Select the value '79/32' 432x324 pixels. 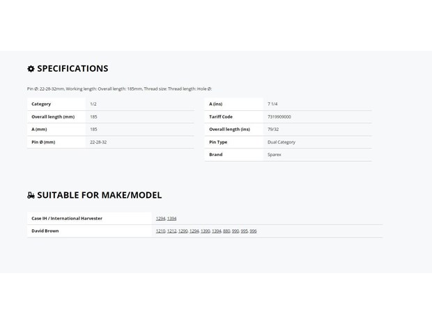click(x=273, y=130)
